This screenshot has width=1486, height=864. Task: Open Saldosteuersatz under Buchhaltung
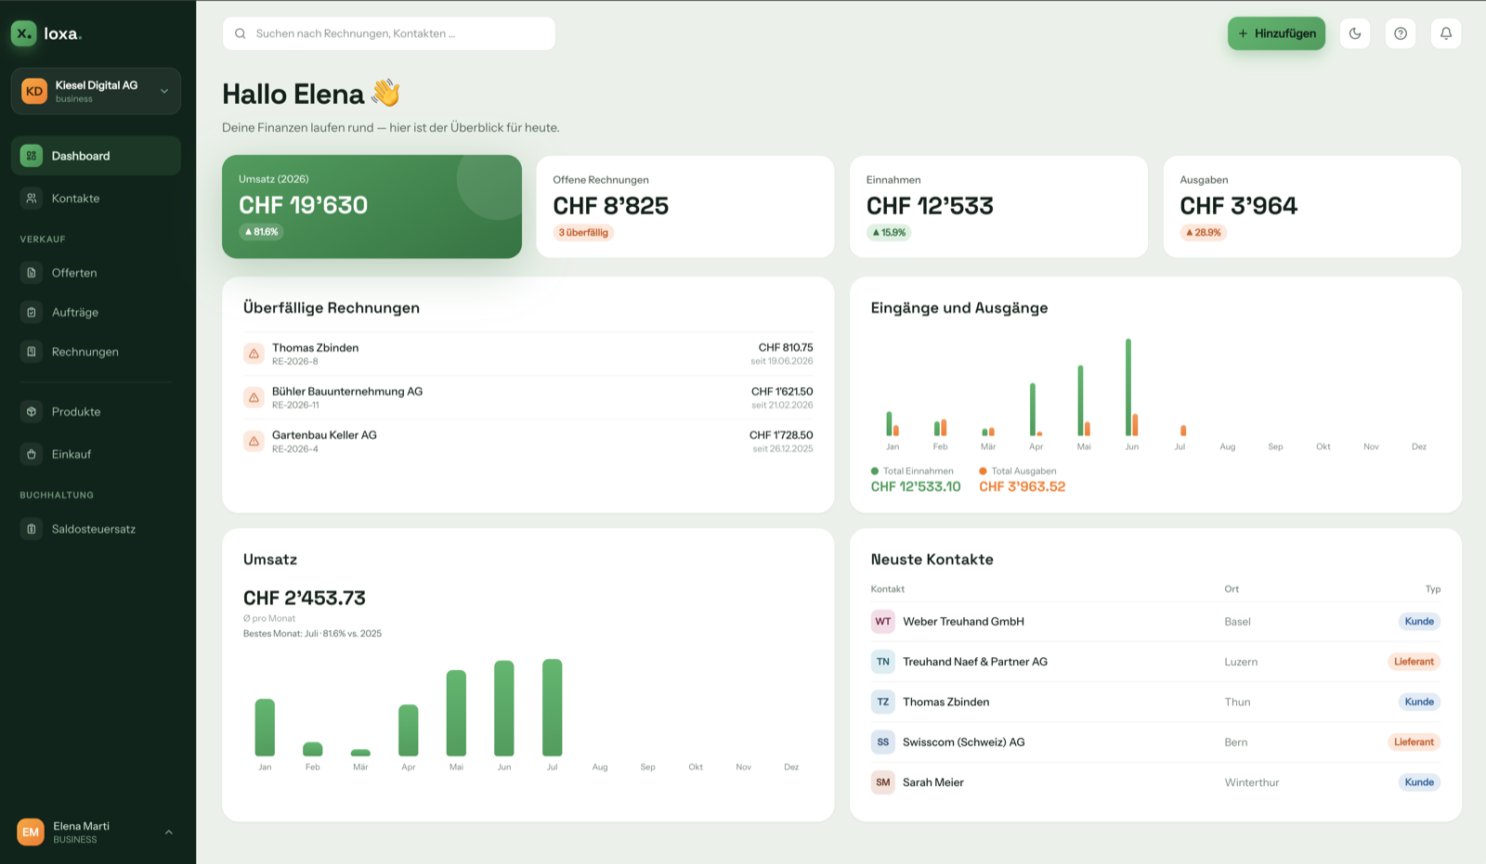96,529
